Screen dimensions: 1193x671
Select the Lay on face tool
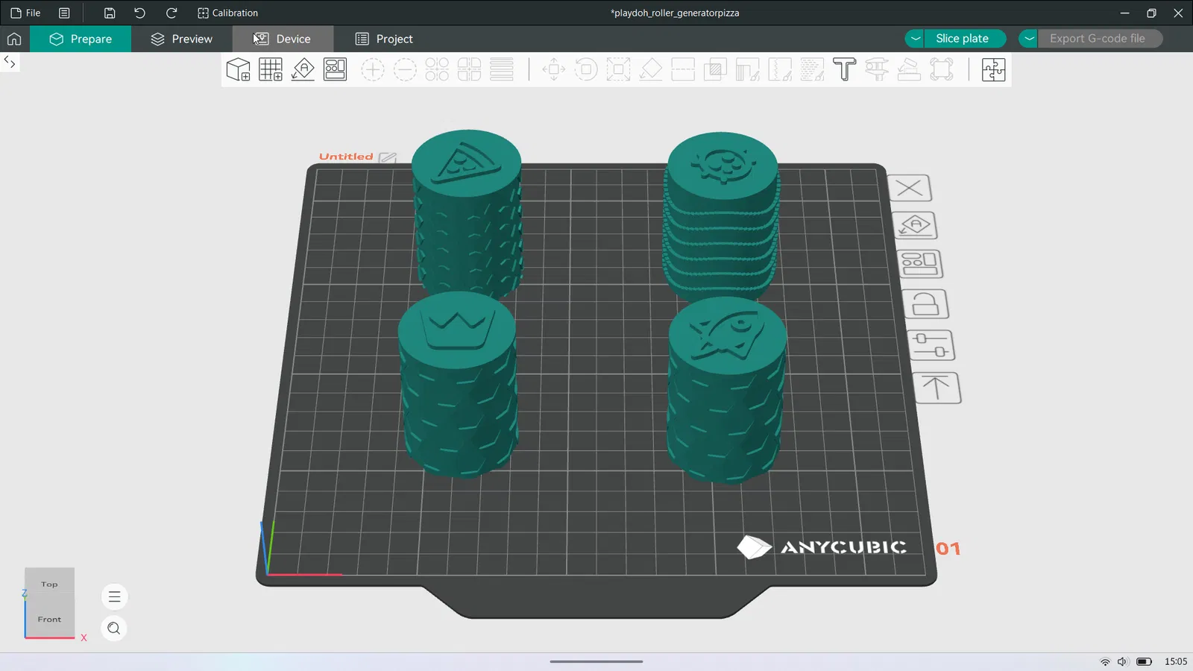(651, 69)
